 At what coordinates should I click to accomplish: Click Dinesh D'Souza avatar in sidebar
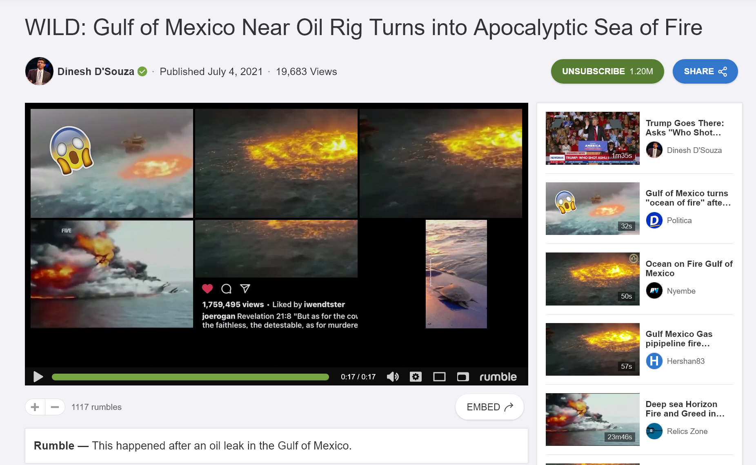[x=654, y=150]
